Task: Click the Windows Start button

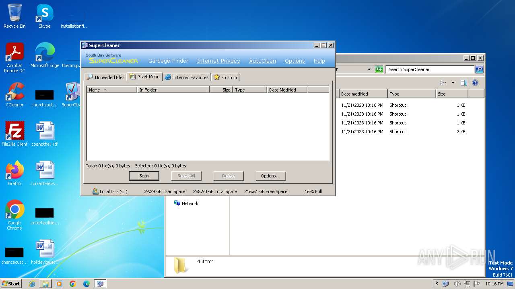Action: (11, 284)
